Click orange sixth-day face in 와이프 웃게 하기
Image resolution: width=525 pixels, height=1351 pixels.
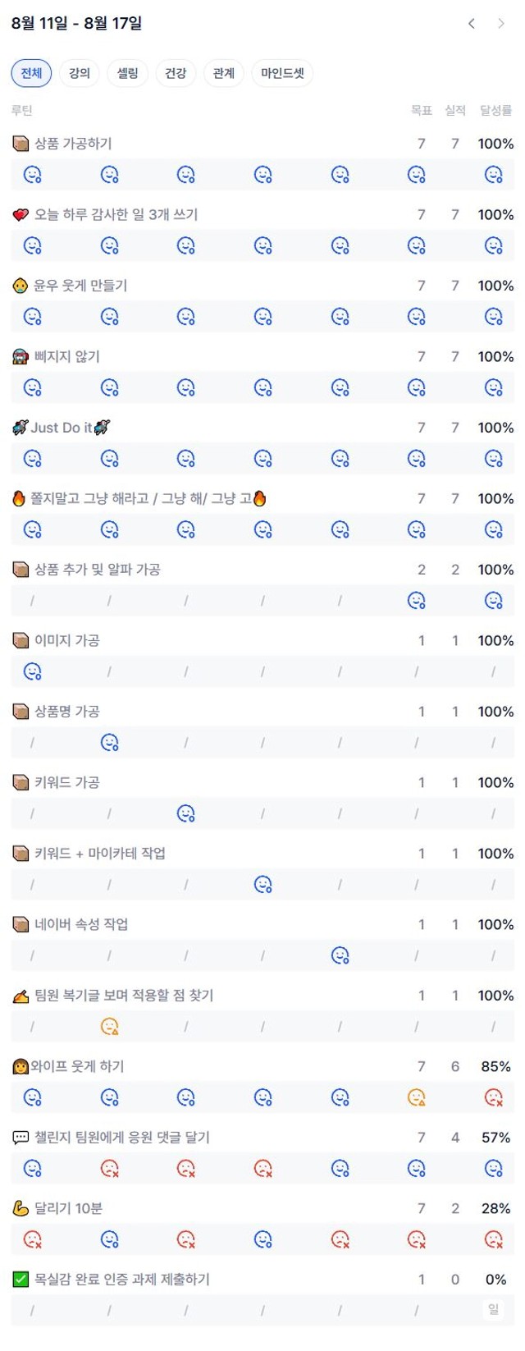tap(417, 1097)
